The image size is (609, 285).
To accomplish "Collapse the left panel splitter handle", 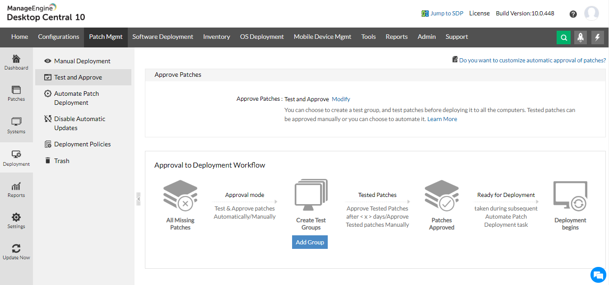I will pos(139,199).
